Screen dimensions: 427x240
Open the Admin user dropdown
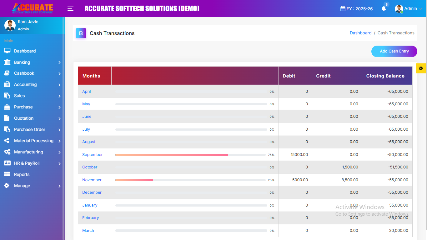[x=409, y=9]
